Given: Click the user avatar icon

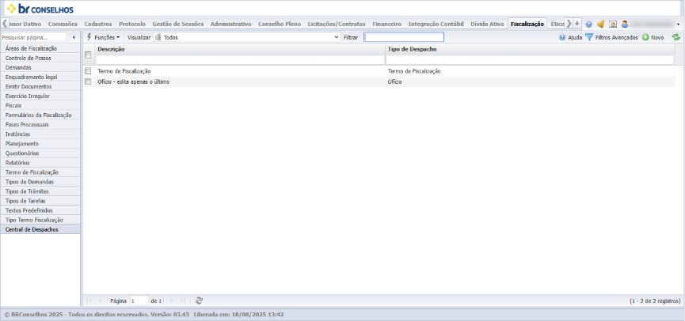Looking at the screenshot, I should pos(625,25).
